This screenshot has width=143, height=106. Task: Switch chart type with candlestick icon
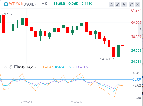tap(124, 4)
